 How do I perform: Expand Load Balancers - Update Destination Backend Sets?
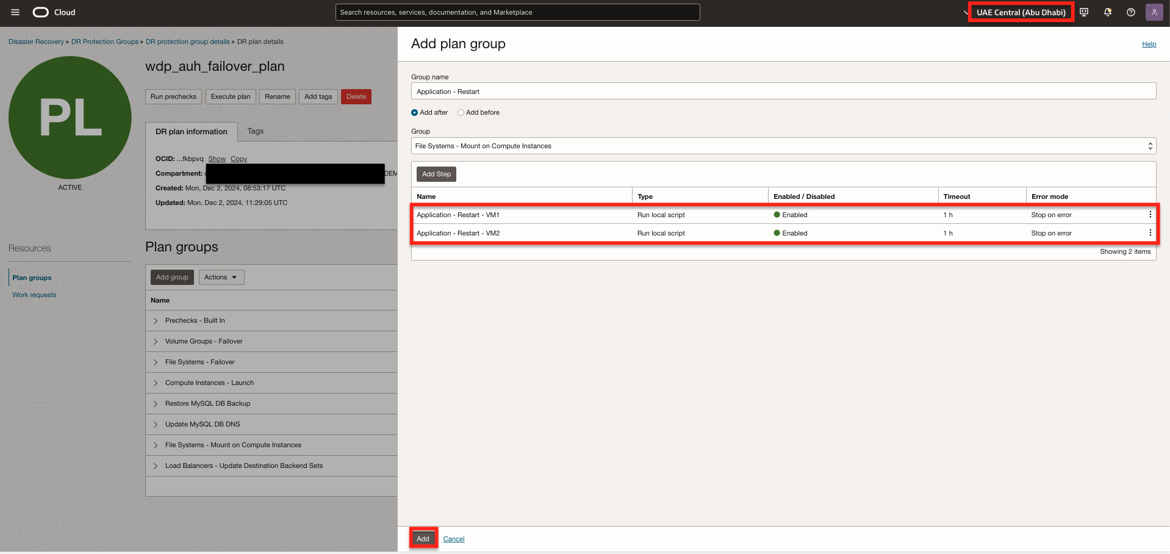156,466
